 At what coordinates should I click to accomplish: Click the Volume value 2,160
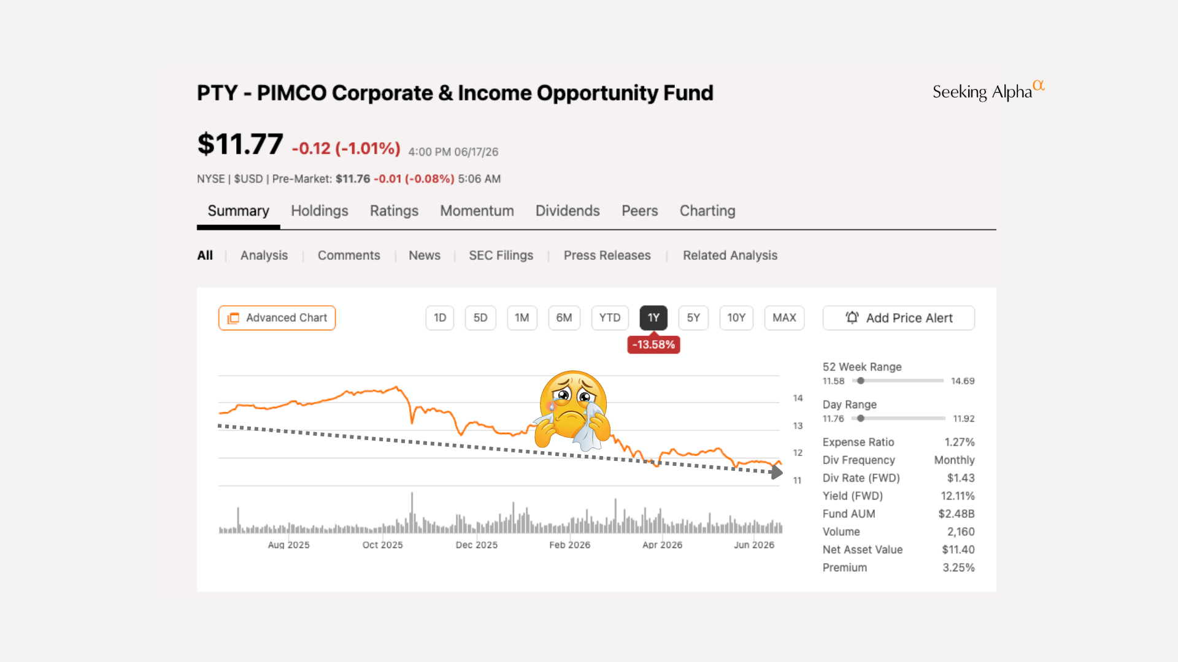(961, 531)
